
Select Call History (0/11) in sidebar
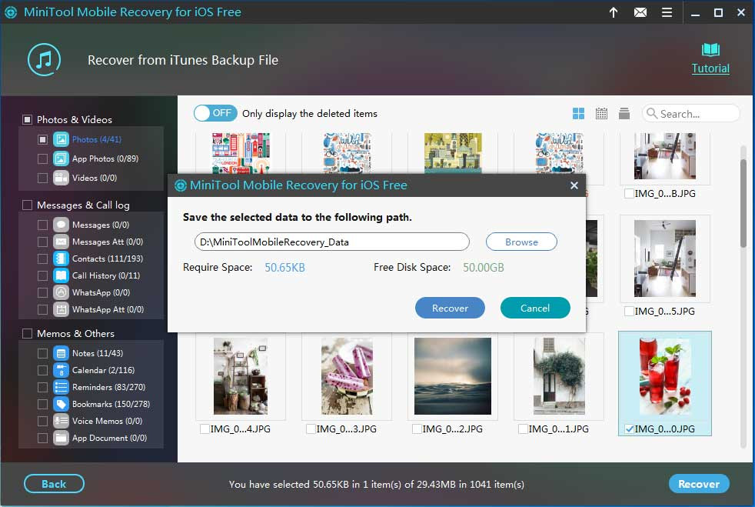point(106,275)
